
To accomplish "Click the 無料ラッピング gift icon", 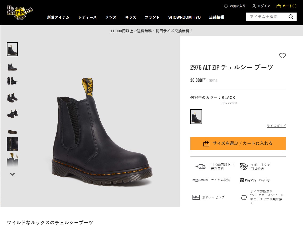I will point(196,197).
